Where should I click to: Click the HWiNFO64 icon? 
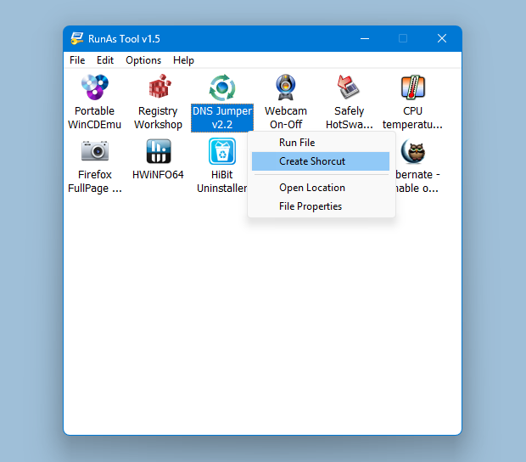(x=158, y=151)
